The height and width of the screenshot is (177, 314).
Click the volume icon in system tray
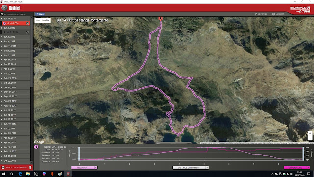pos(291,174)
